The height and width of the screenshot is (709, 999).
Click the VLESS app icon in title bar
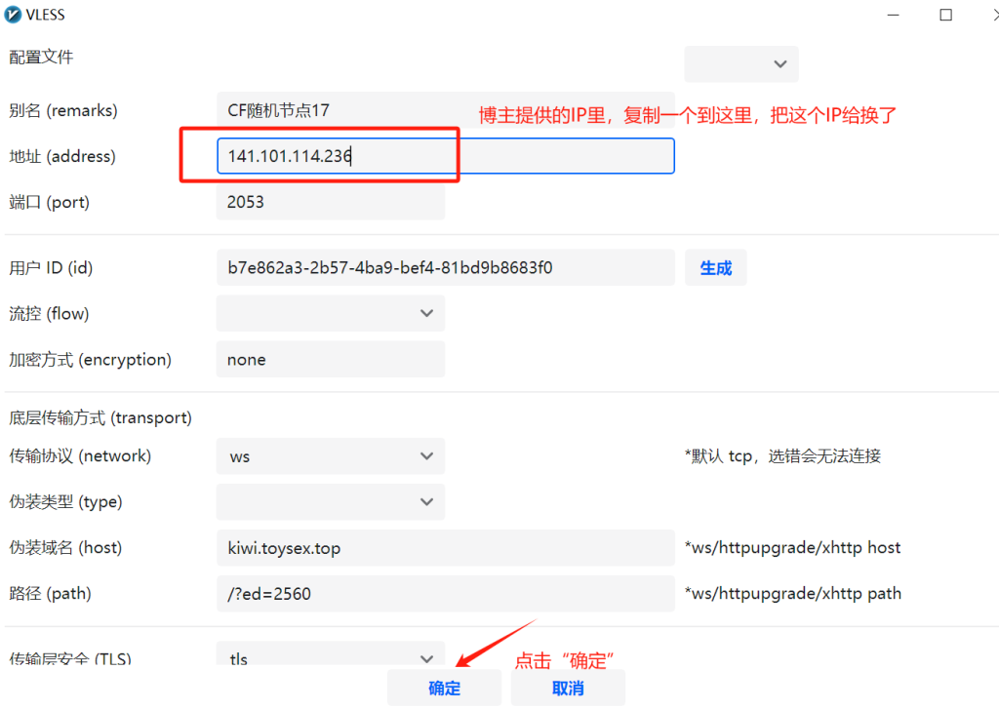pyautogui.click(x=12, y=14)
